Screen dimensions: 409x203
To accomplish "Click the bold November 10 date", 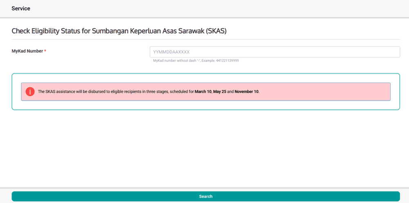I will point(247,92).
